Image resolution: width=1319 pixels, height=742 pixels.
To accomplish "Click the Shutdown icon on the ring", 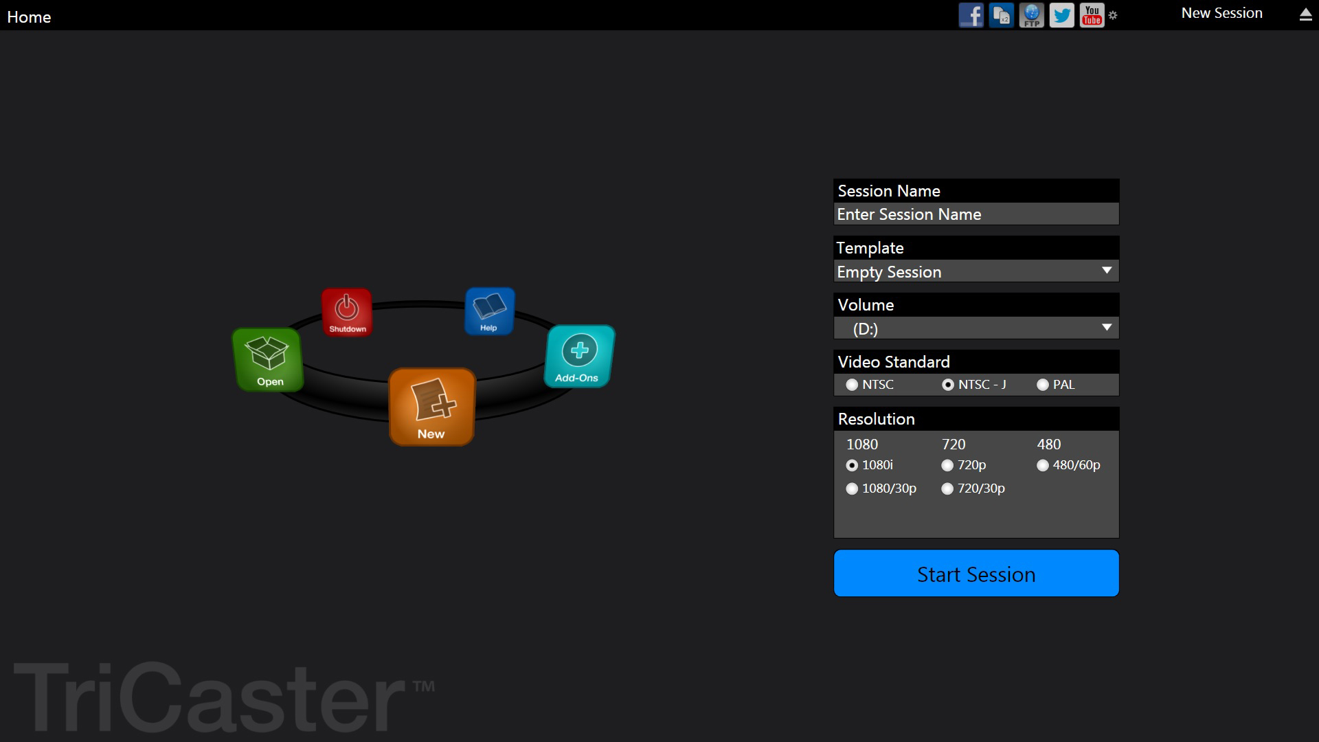I will (347, 311).
